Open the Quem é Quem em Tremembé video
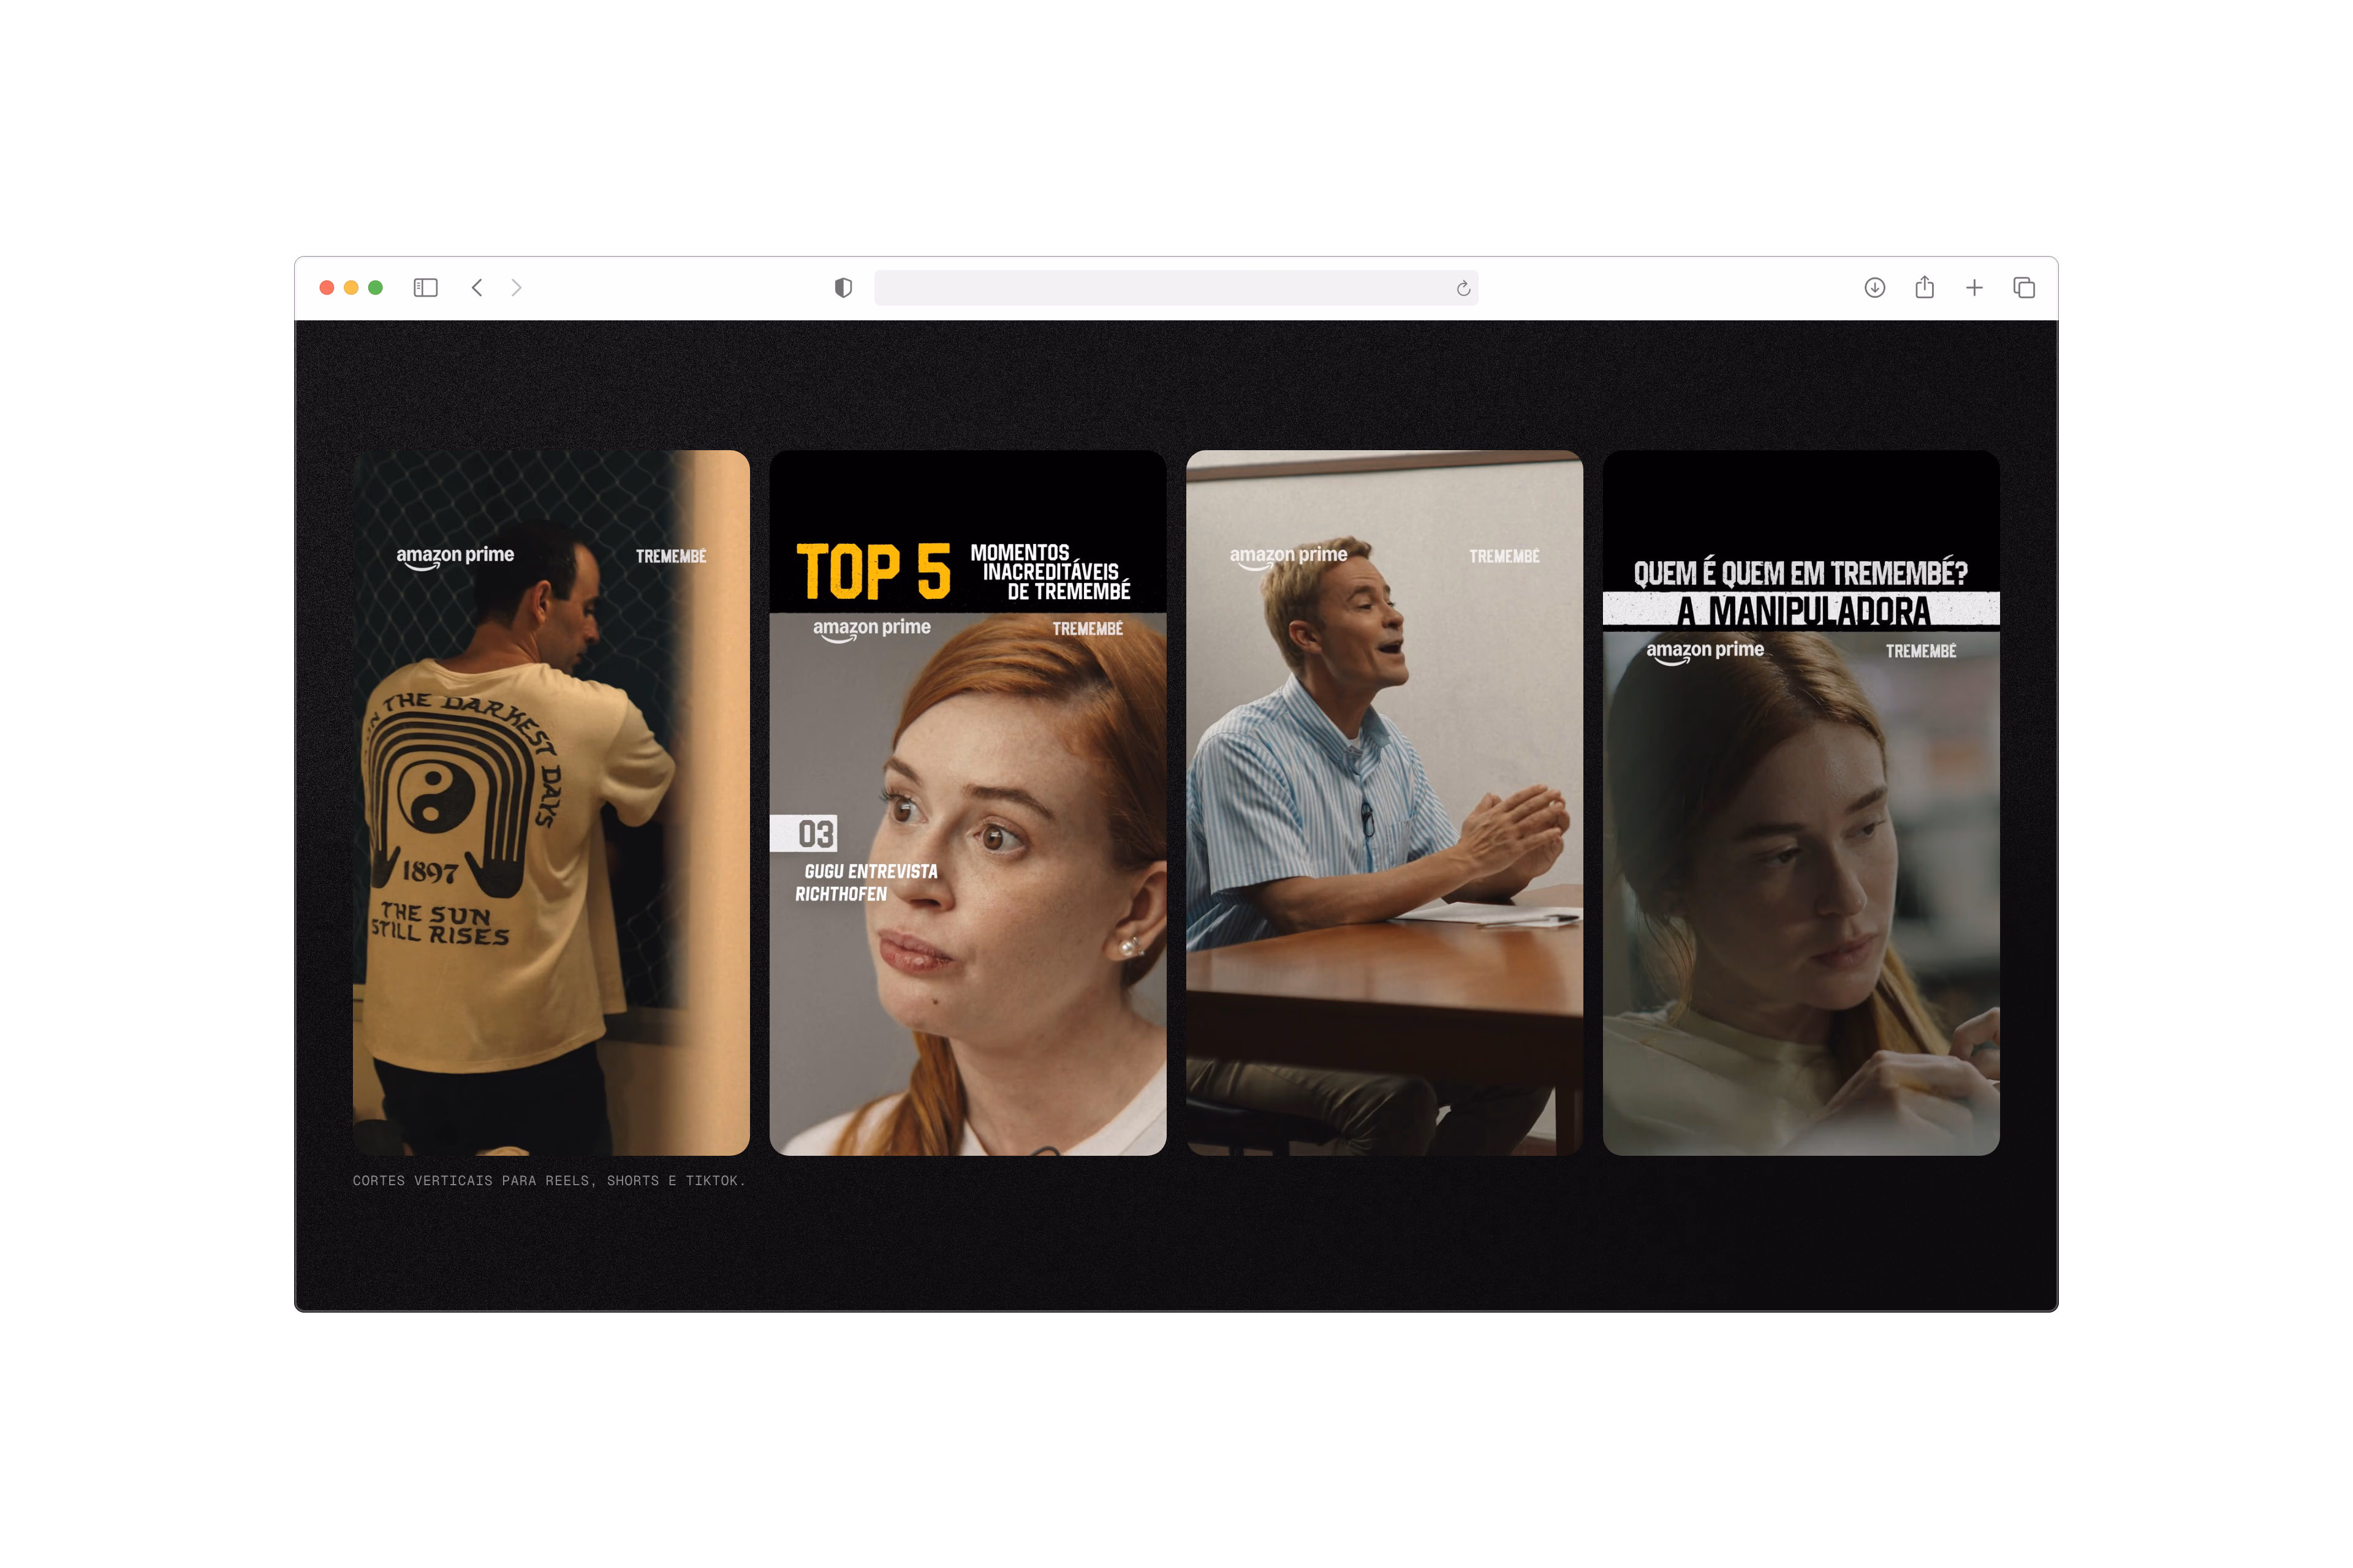The height and width of the screenshot is (1568, 2353). click(1801, 803)
